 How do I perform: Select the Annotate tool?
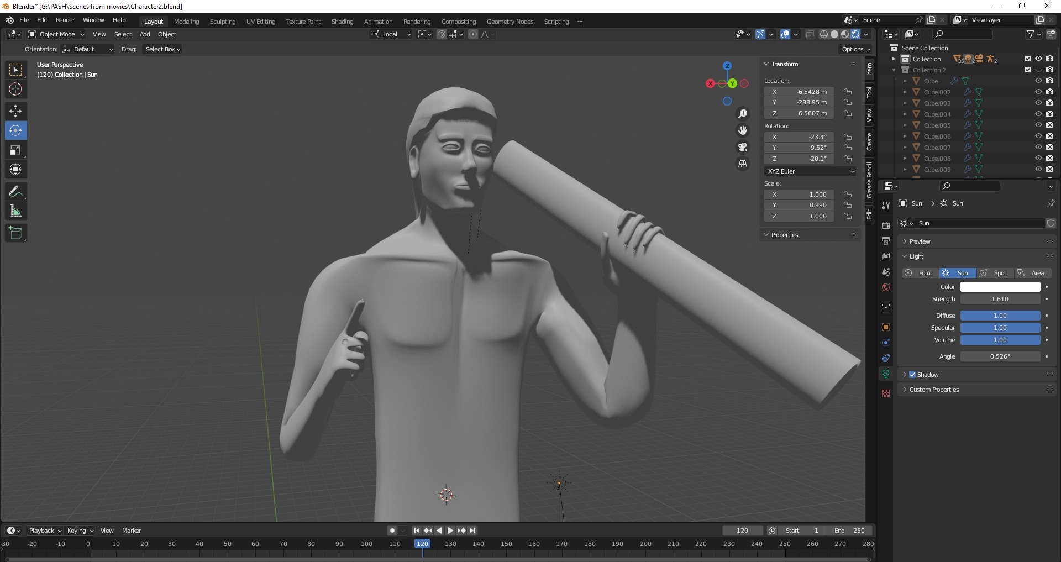(x=15, y=192)
